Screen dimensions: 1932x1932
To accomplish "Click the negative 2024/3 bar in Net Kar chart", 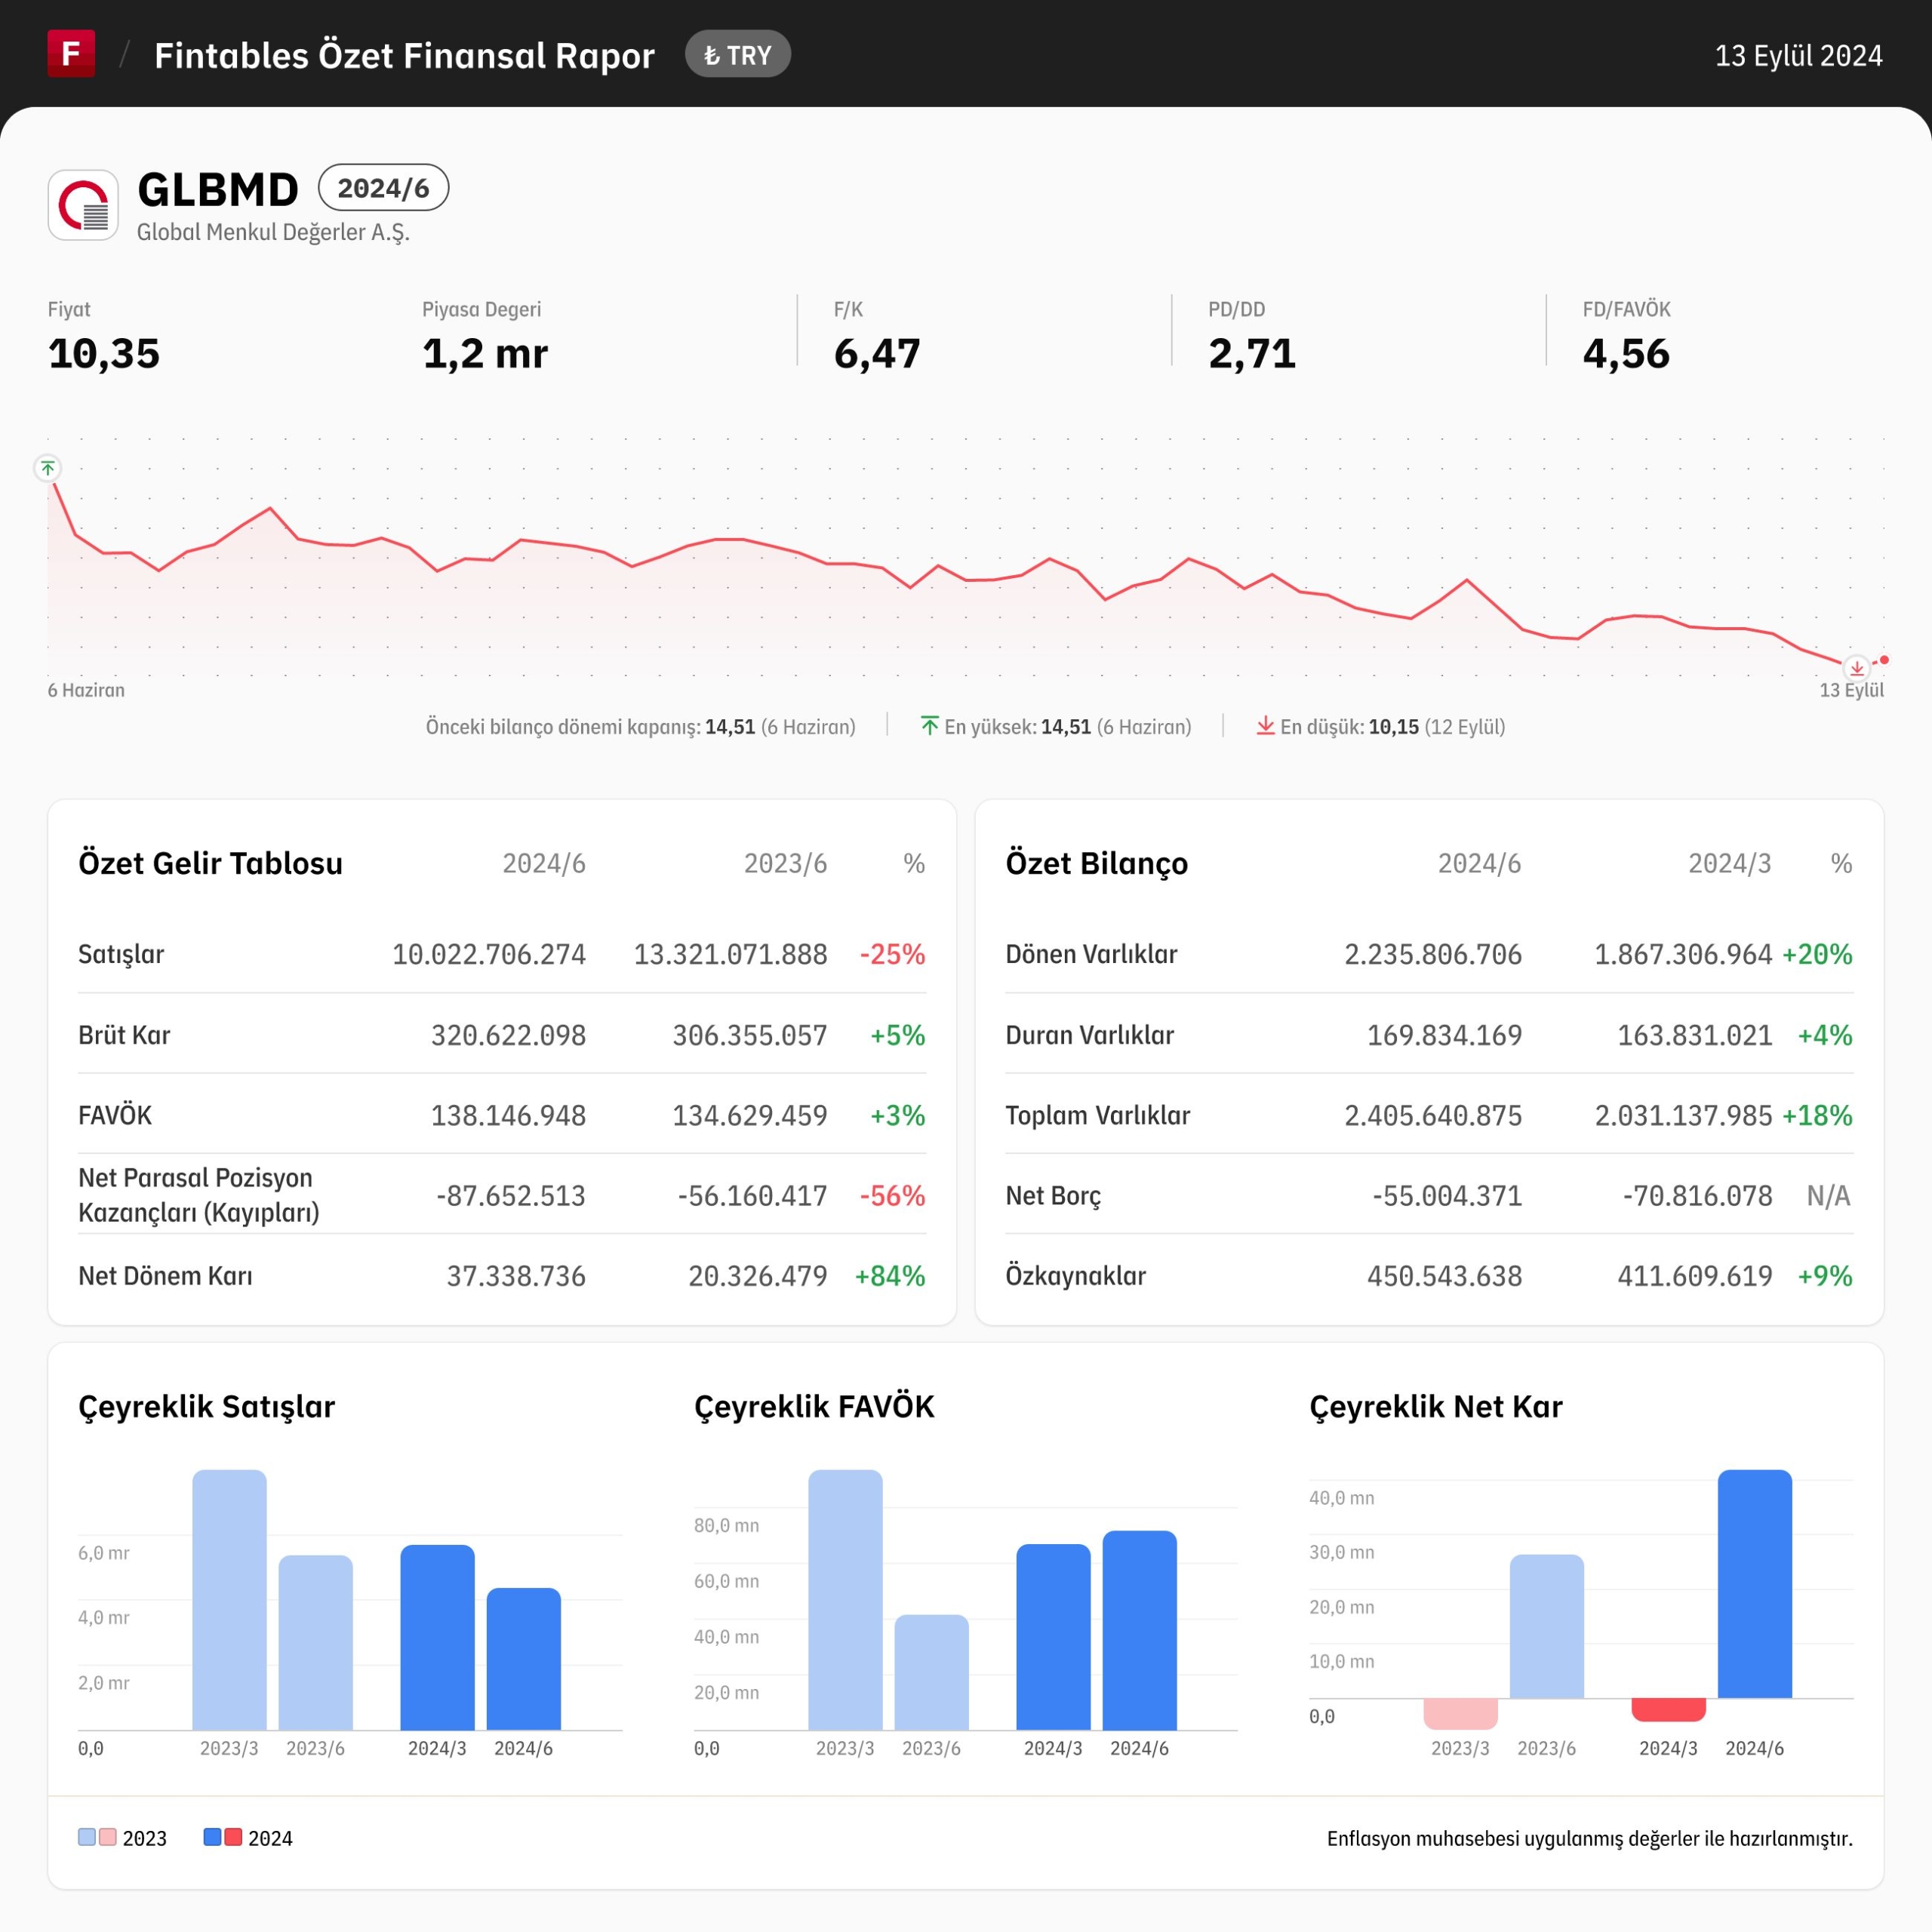I will tap(1668, 1709).
